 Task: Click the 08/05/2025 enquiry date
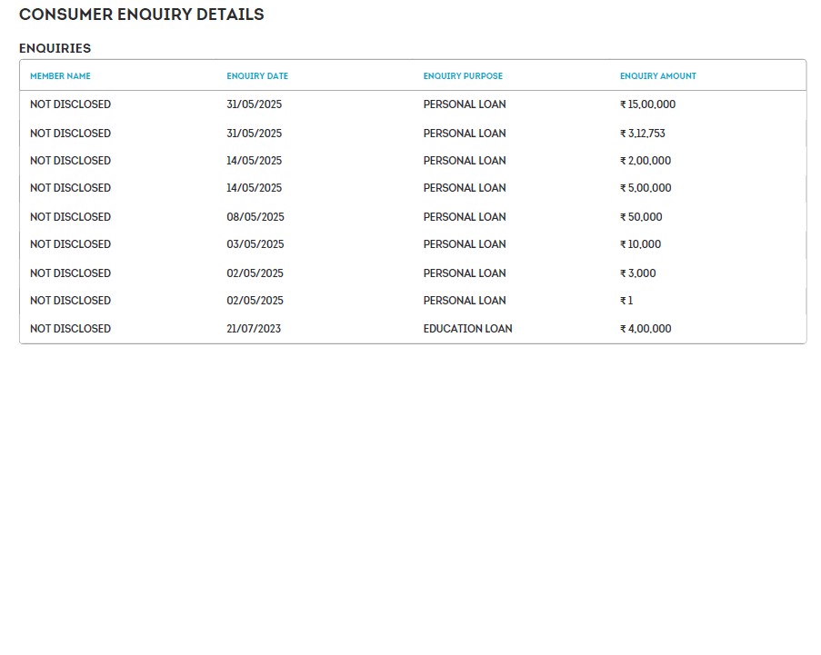coord(255,217)
